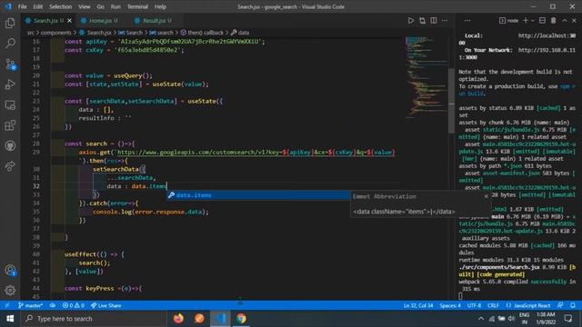Image resolution: width=582 pixels, height=327 pixels.
Task: Close the Emmet Abbreviation details popup
Action: coord(487,196)
